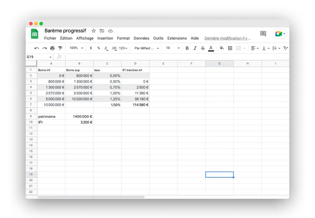Apply currency format with the € icon
This screenshot has width=315, height=218.
(91, 48)
